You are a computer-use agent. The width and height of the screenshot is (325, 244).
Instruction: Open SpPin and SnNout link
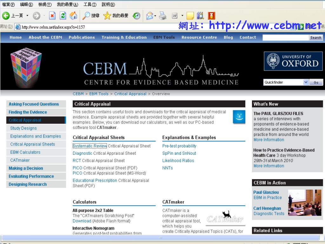tap(179, 153)
